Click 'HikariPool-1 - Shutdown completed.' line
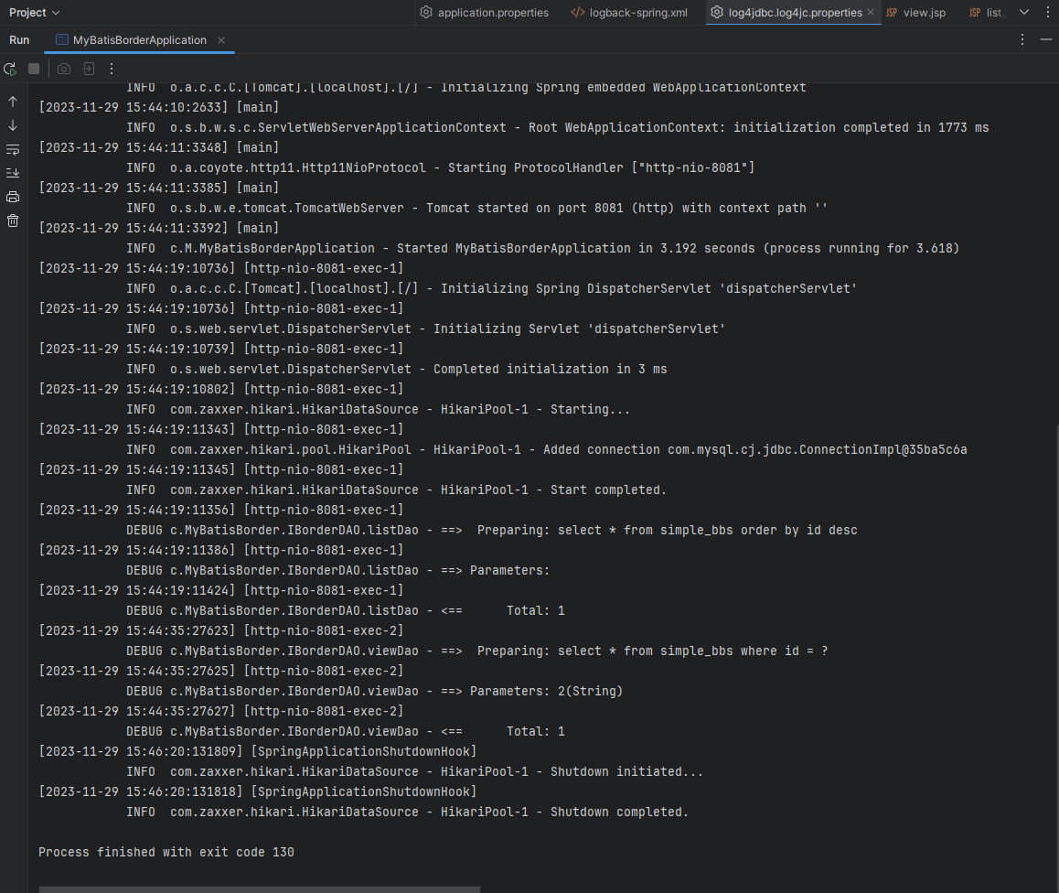Viewport: 1059px width, 893px height. coord(407,812)
